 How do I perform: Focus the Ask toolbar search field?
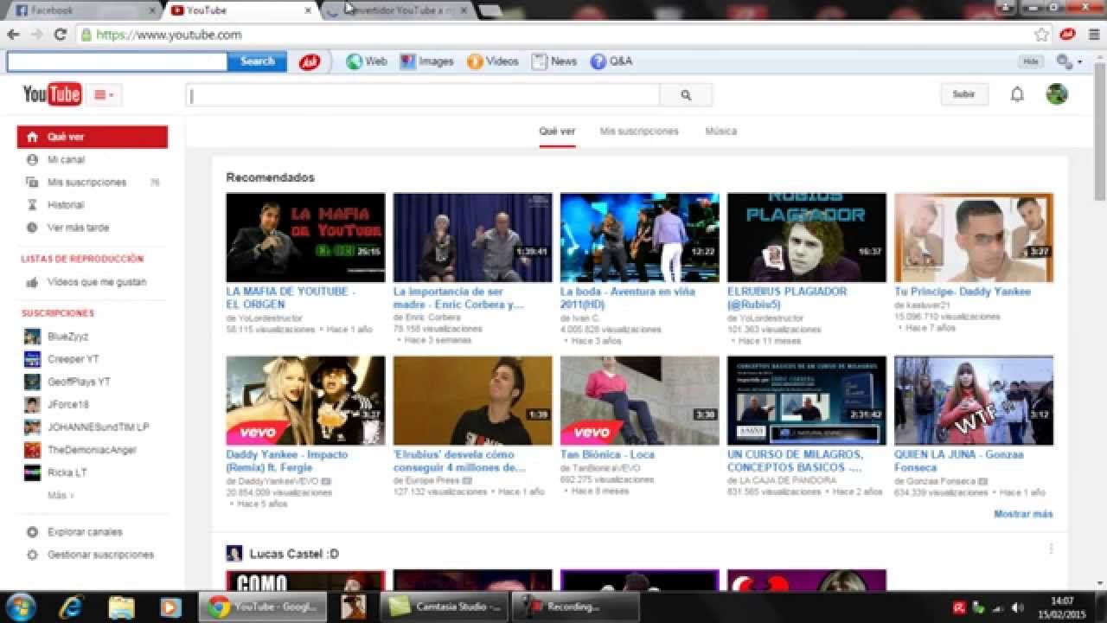118,61
